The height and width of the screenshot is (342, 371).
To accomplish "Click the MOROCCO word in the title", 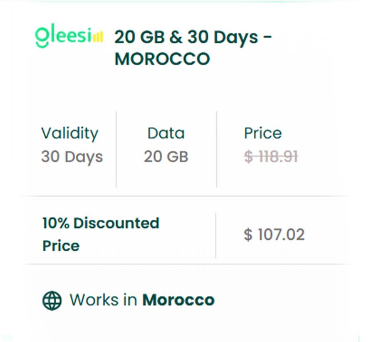I will click(162, 59).
